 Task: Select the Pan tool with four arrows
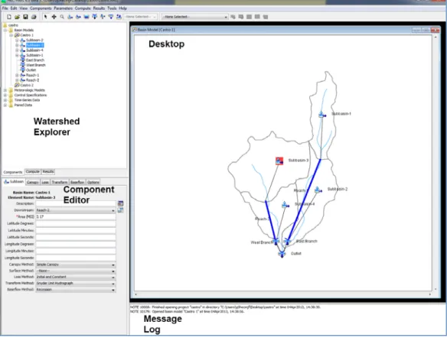pos(54,17)
